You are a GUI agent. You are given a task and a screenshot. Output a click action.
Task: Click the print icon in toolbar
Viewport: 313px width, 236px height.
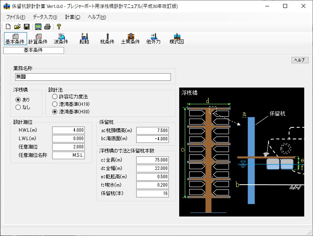tap(47, 27)
